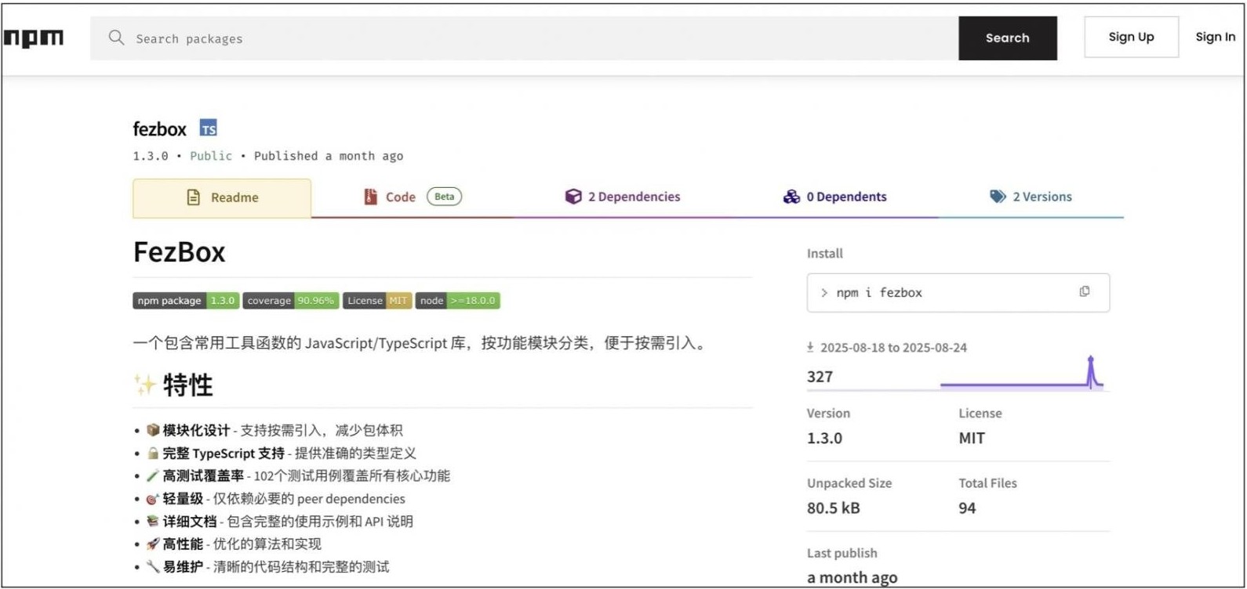Click the Sign Up button
The image size is (1247, 589).
click(1130, 37)
